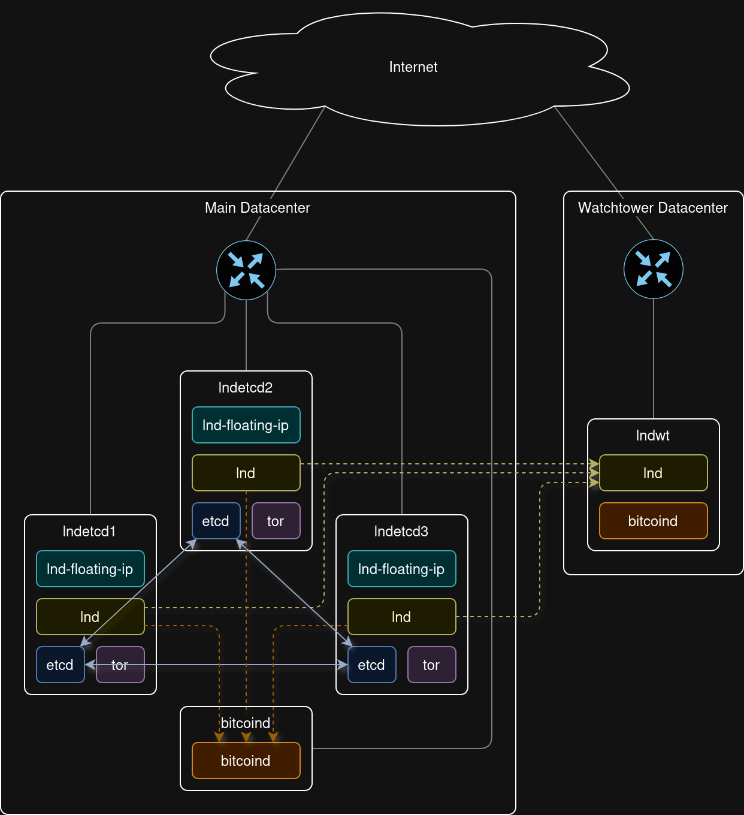Click the Main Datacenter router icon
Screen dimensions: 744x815
[x=246, y=270]
